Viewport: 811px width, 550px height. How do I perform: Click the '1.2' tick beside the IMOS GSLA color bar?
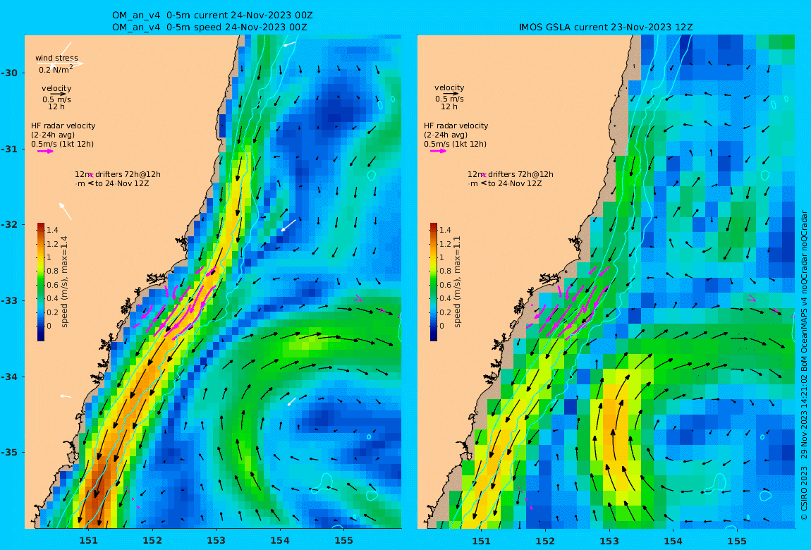click(x=445, y=244)
